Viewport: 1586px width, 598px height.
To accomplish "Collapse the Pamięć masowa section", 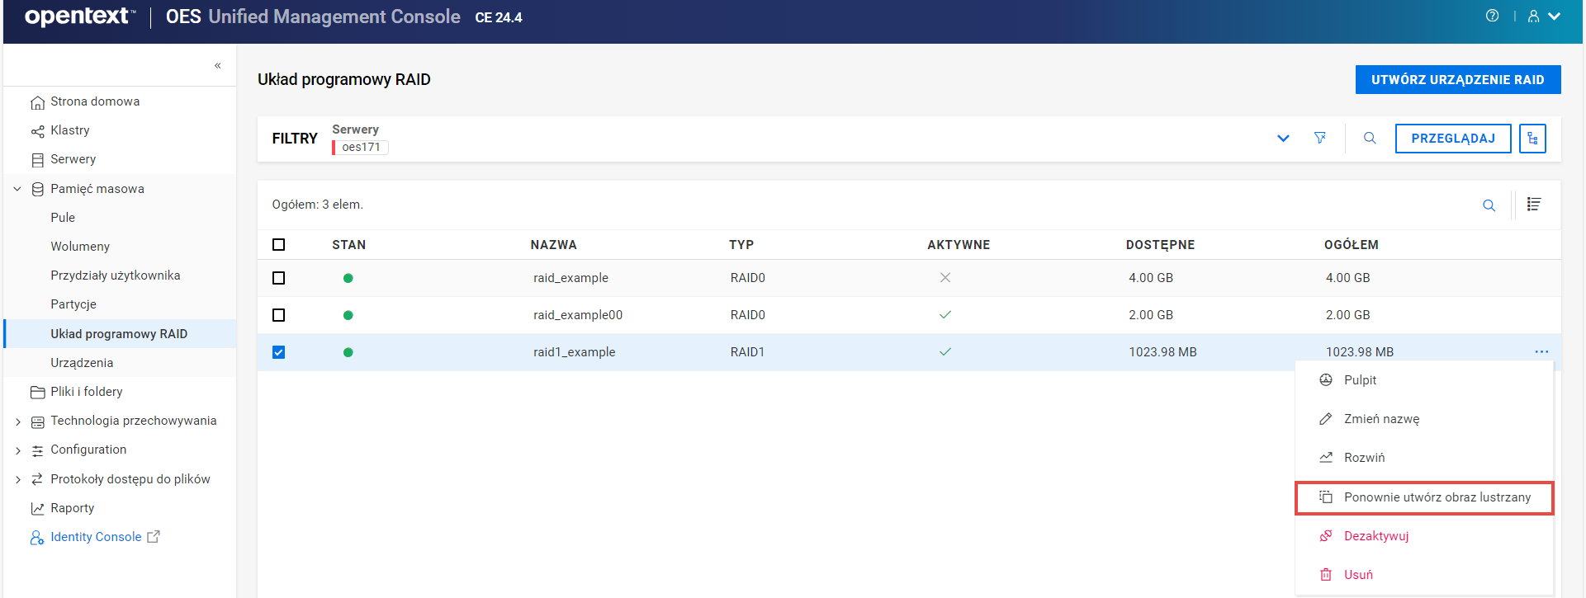I will click(17, 189).
